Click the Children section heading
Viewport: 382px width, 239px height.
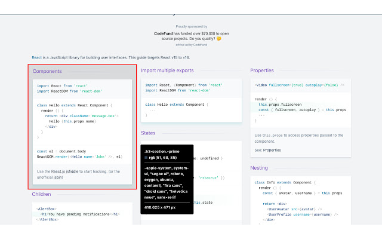[x=41, y=194]
